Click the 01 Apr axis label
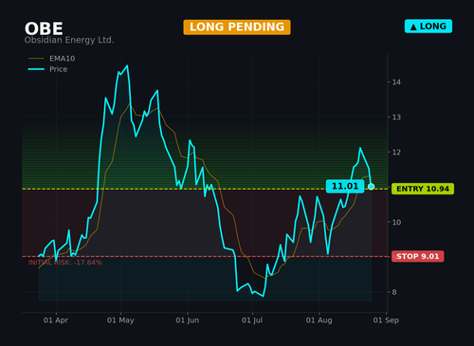 point(56,320)
